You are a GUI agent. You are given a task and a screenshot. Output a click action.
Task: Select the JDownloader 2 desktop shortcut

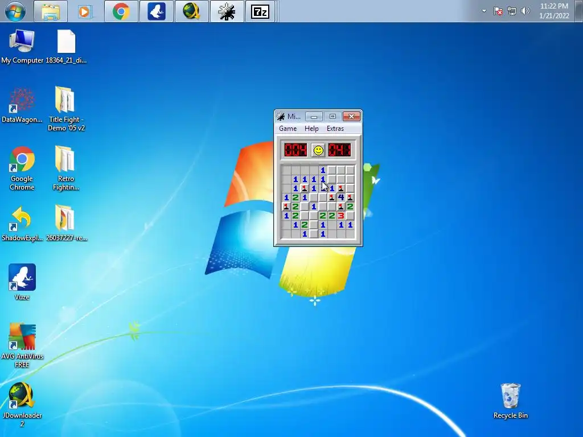(22, 405)
